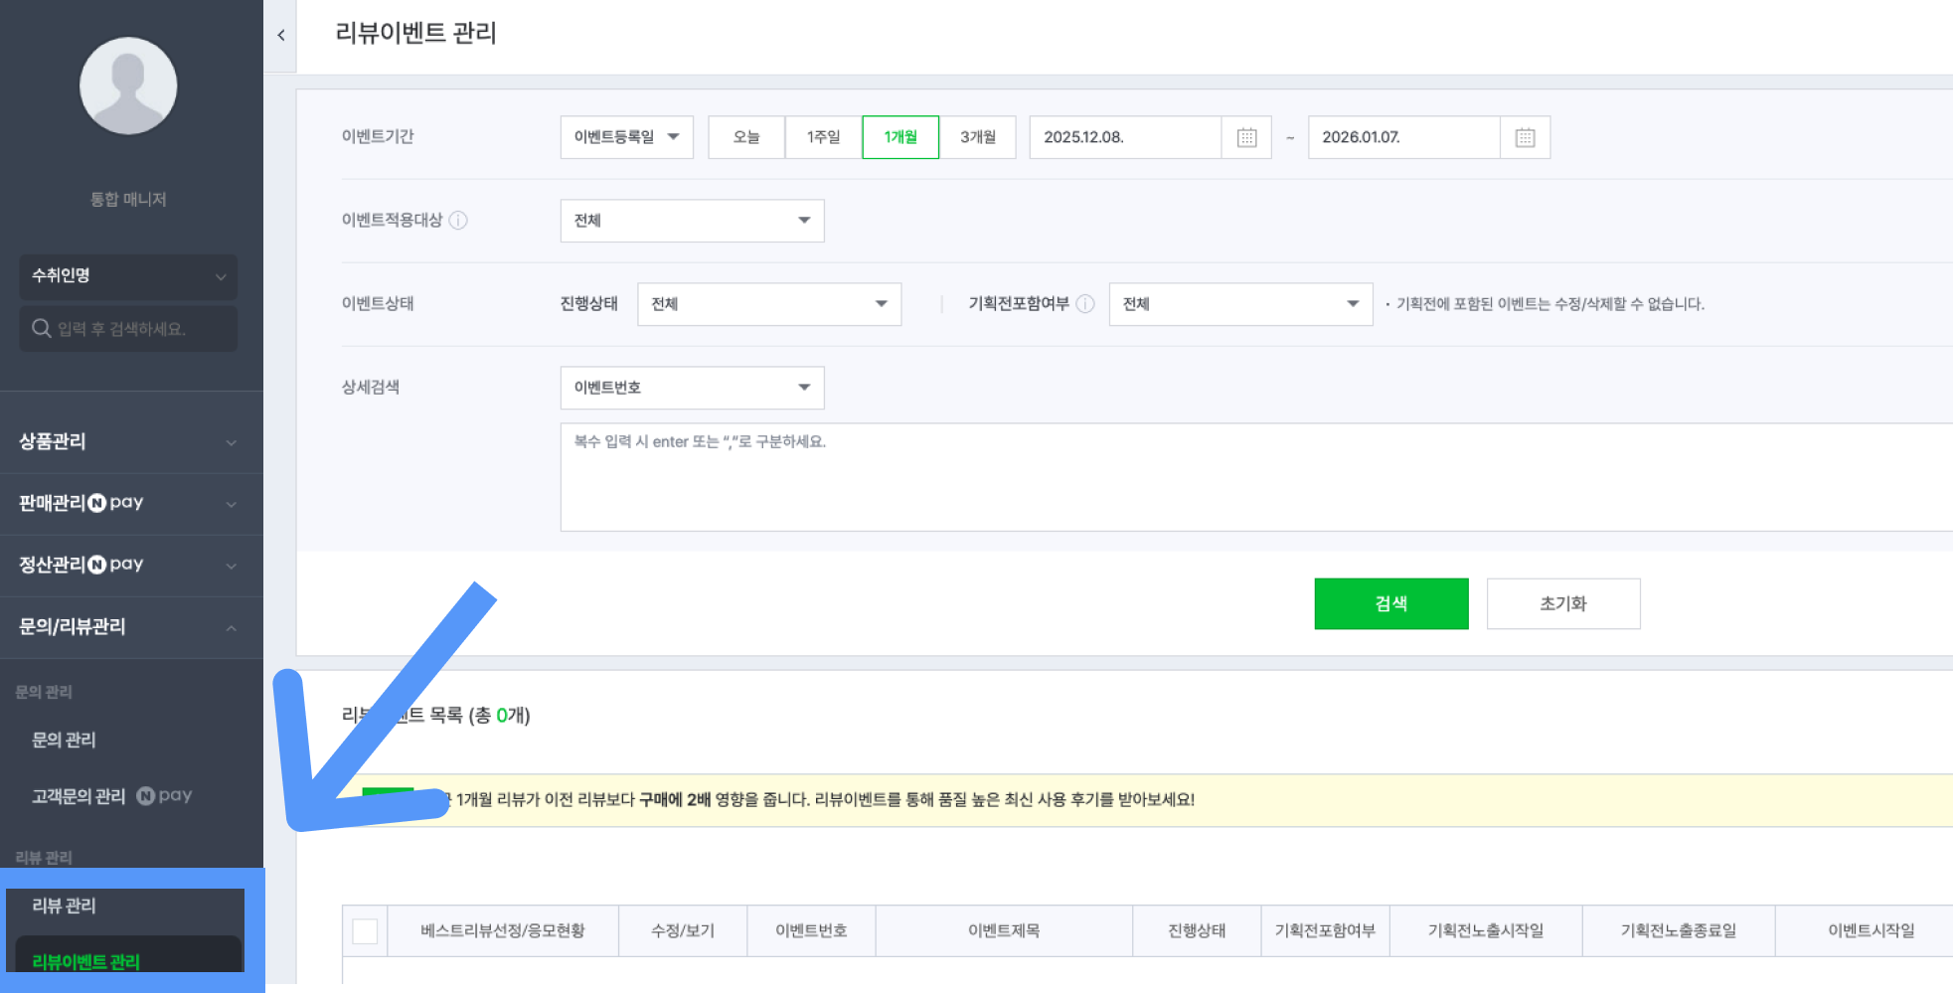Click the info icon next to 이벤트적용대상

click(459, 221)
